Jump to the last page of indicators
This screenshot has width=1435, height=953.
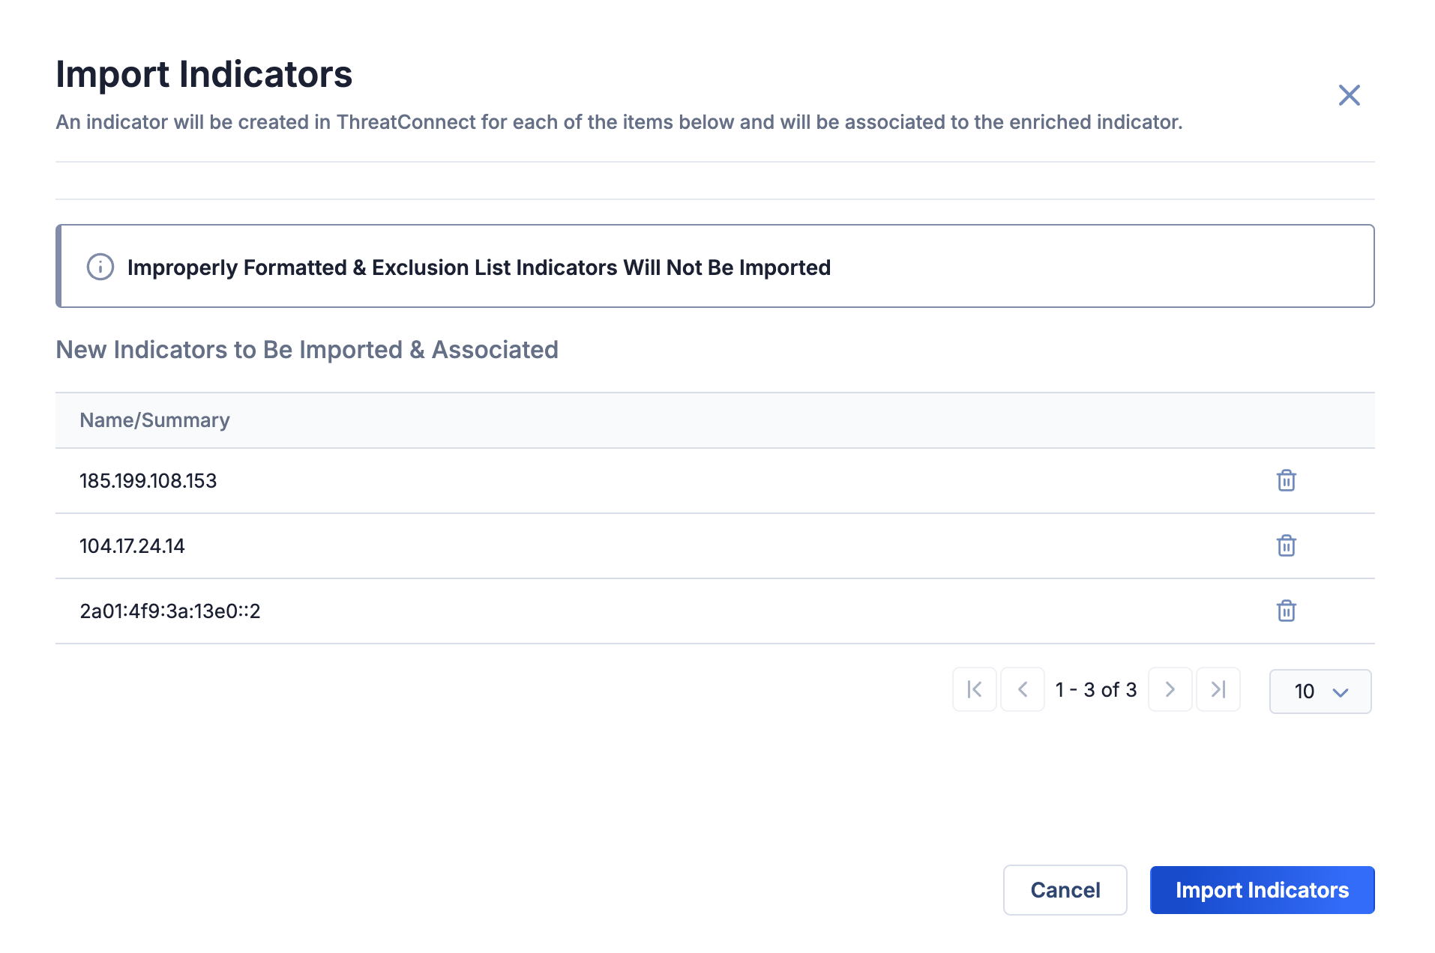(x=1218, y=689)
